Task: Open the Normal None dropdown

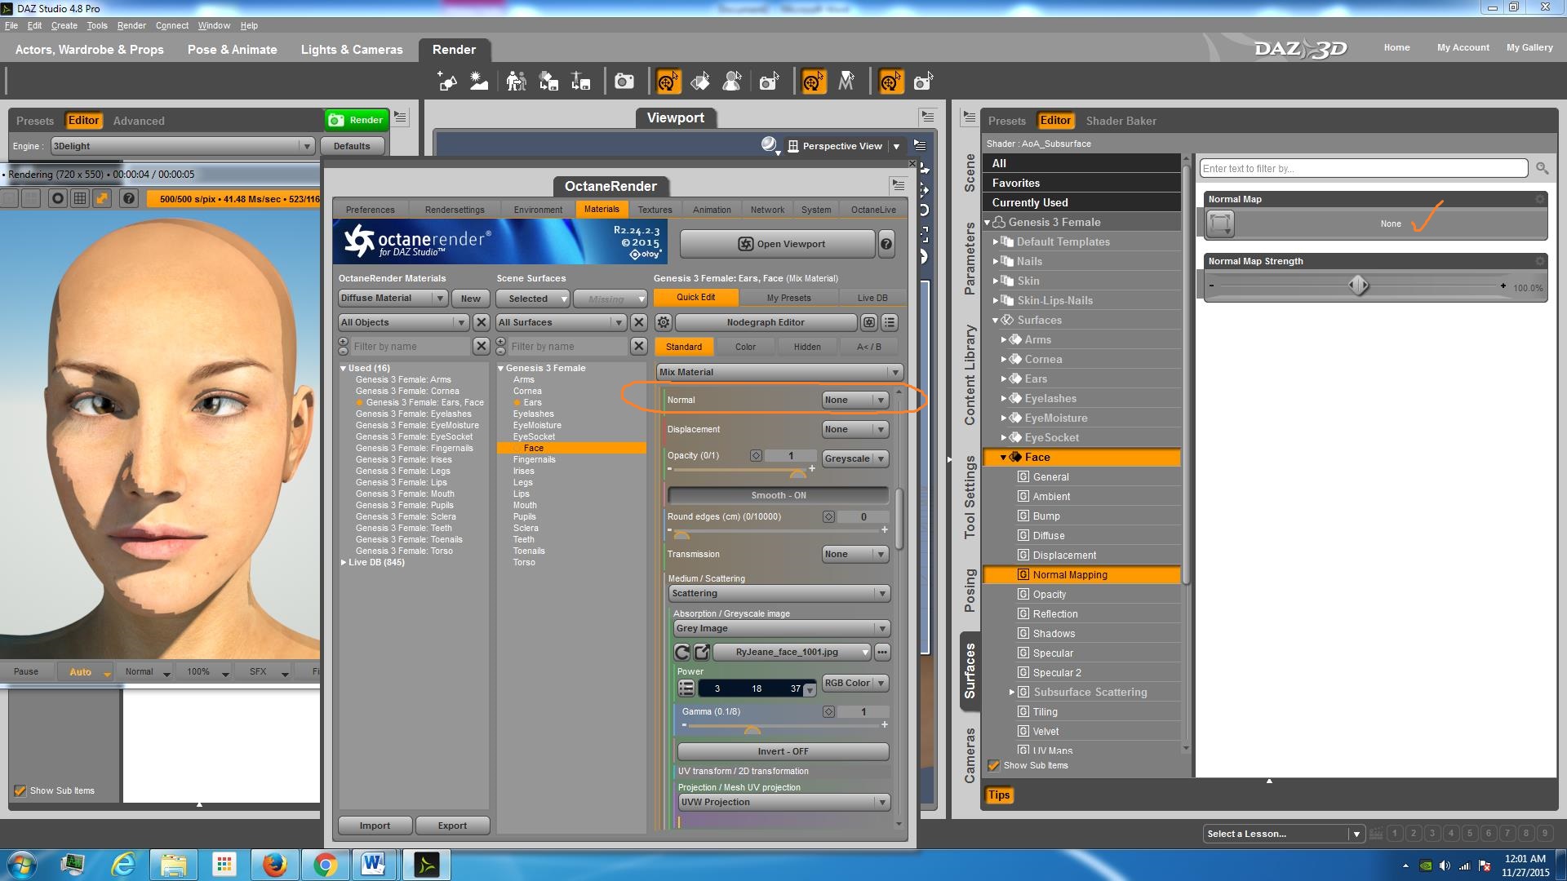Action: [855, 401]
